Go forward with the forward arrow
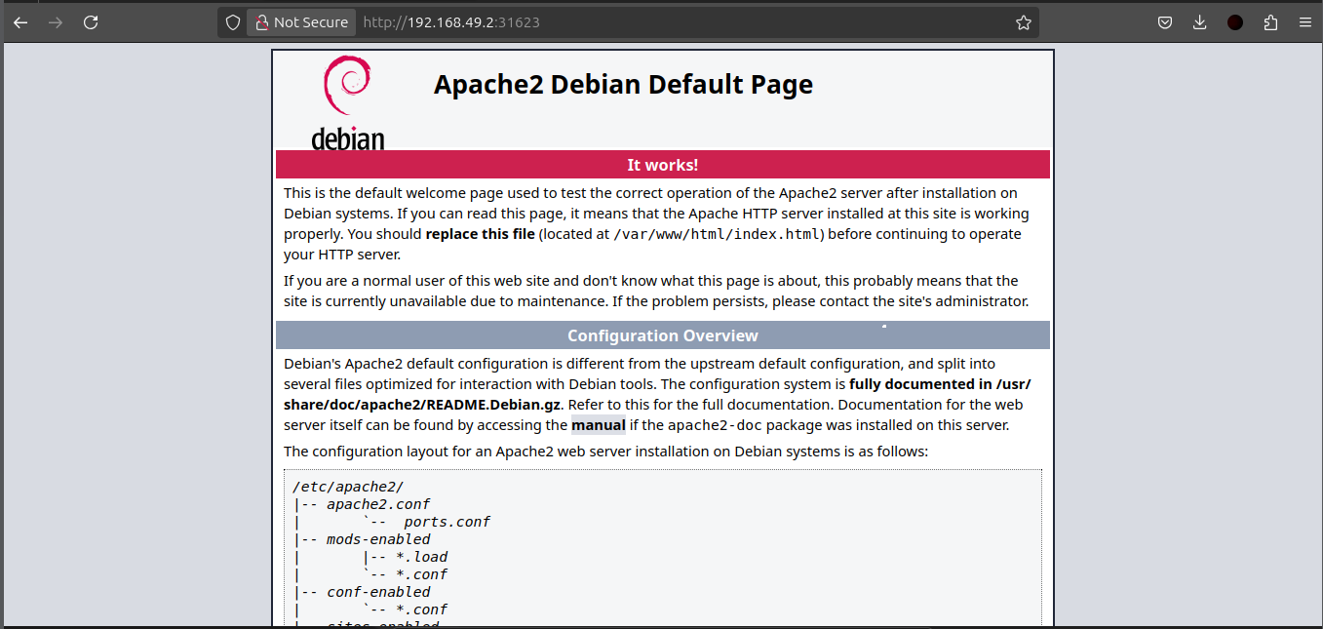The height and width of the screenshot is (629, 1323). point(56,22)
